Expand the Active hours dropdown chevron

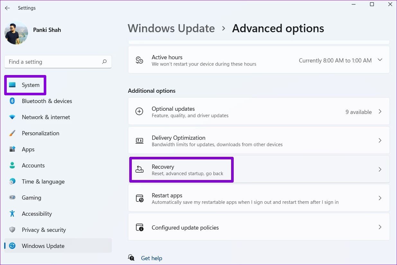click(x=380, y=60)
